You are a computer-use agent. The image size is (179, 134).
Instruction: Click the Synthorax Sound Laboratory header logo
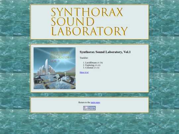89,22
